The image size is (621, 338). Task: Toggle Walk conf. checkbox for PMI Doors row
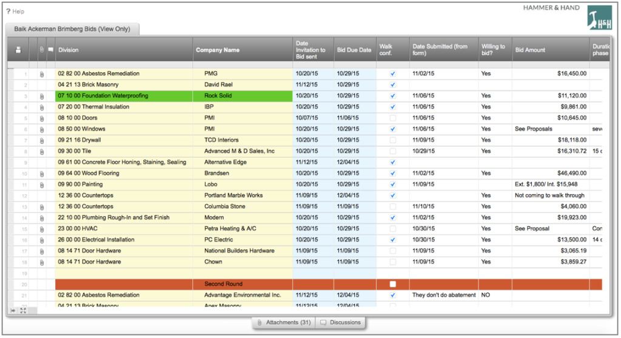tap(392, 118)
